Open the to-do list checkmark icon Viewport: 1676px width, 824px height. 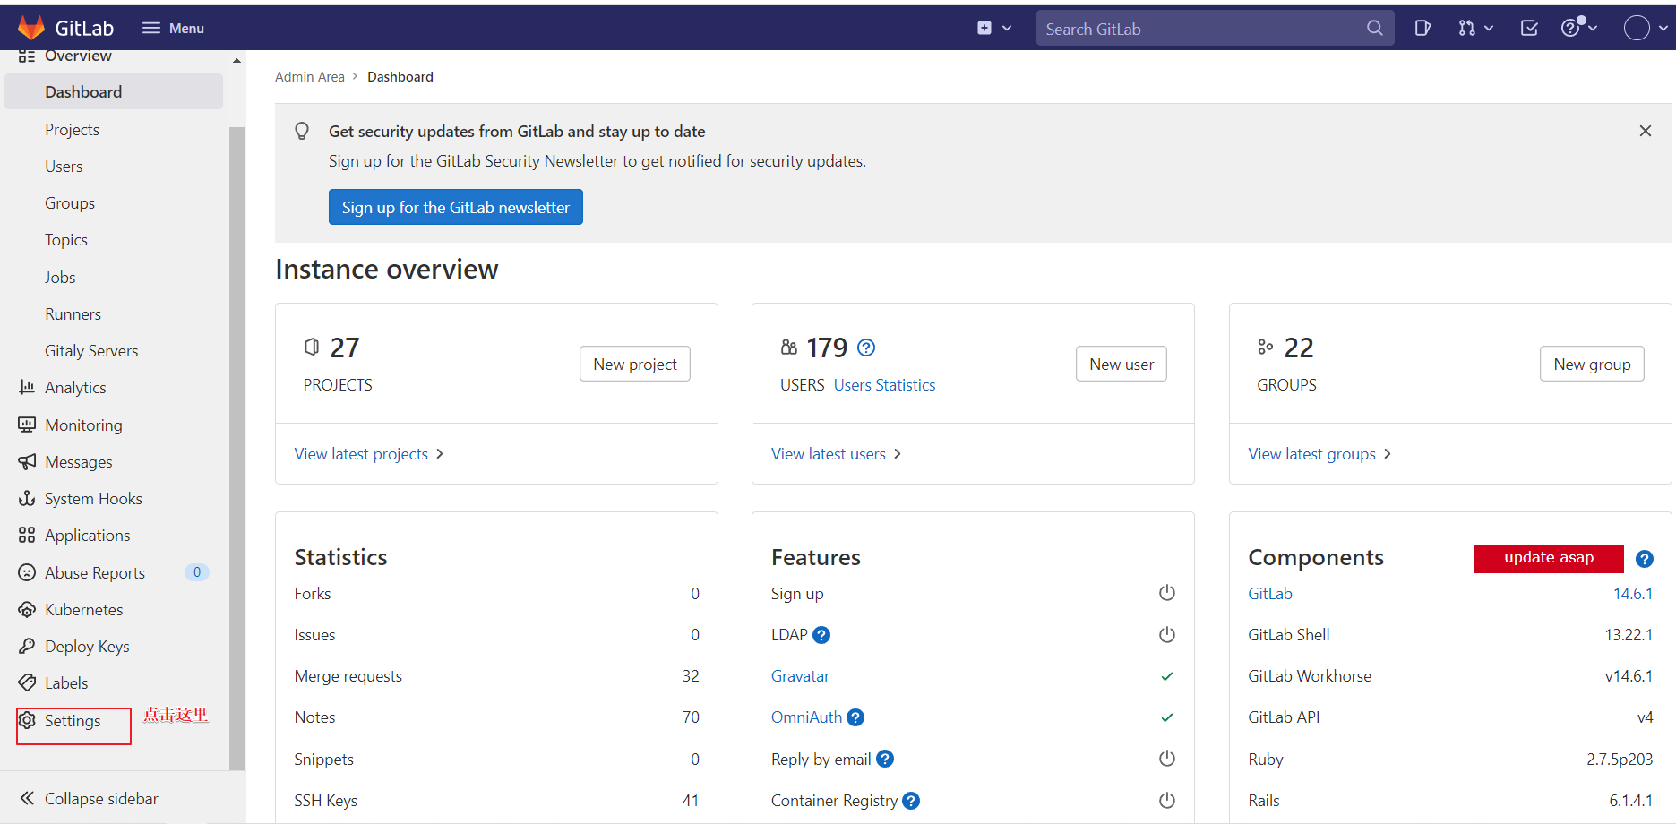click(1529, 29)
